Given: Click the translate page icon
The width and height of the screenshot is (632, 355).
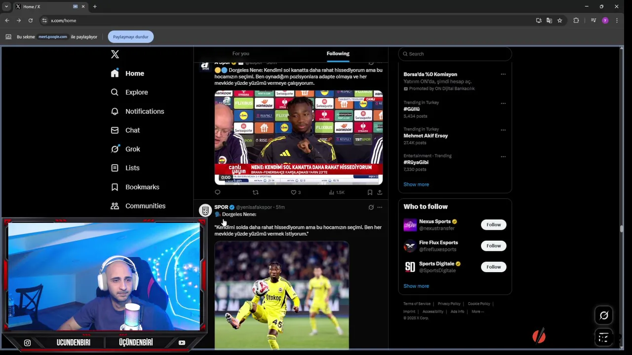Looking at the screenshot, I should tap(549, 20).
